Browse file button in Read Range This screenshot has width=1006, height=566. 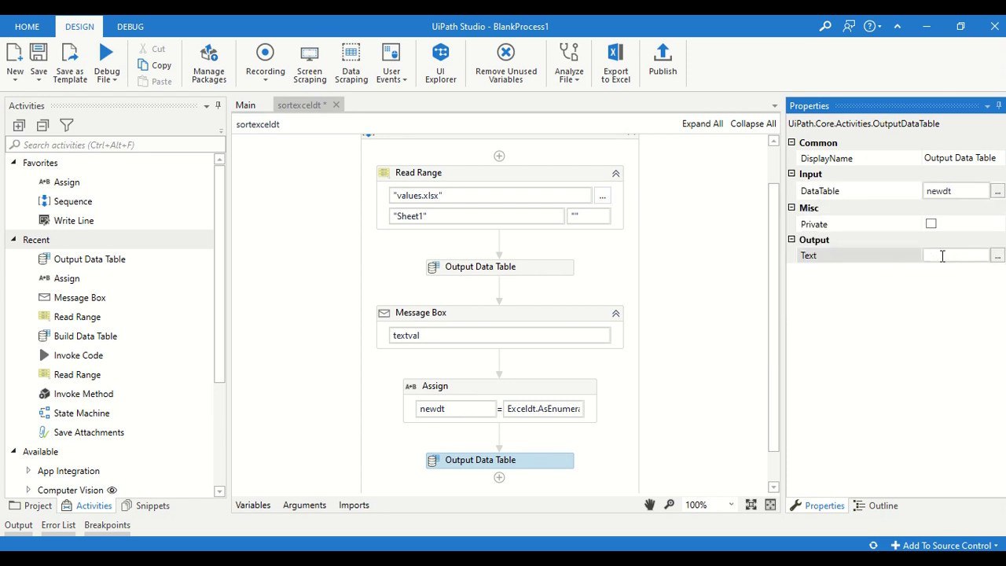602,196
